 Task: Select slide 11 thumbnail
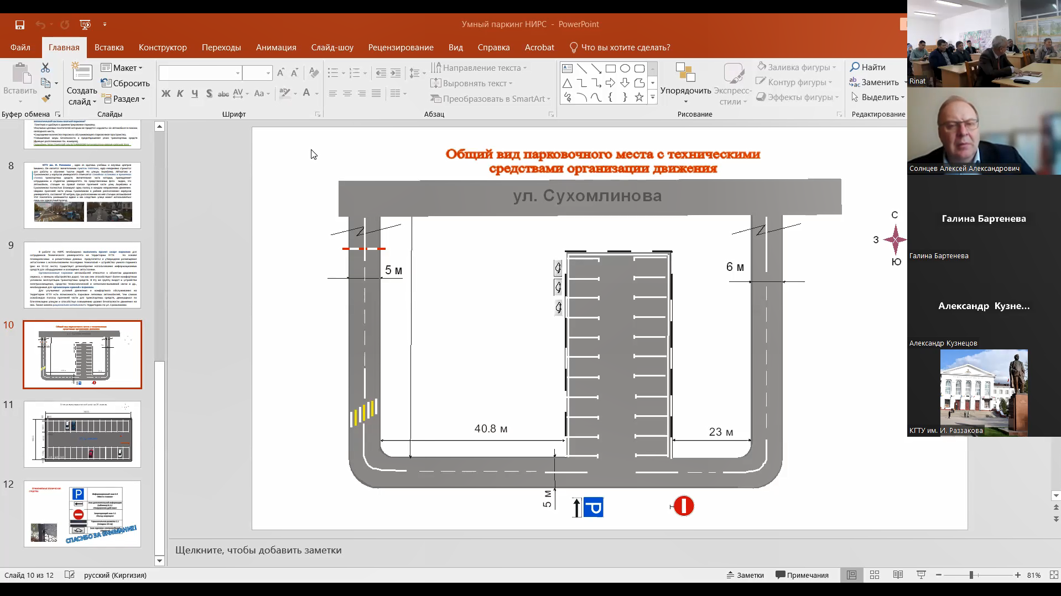(82, 434)
